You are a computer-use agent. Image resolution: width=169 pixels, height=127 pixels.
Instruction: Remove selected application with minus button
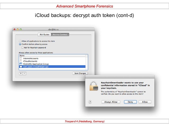(x=24, y=73)
